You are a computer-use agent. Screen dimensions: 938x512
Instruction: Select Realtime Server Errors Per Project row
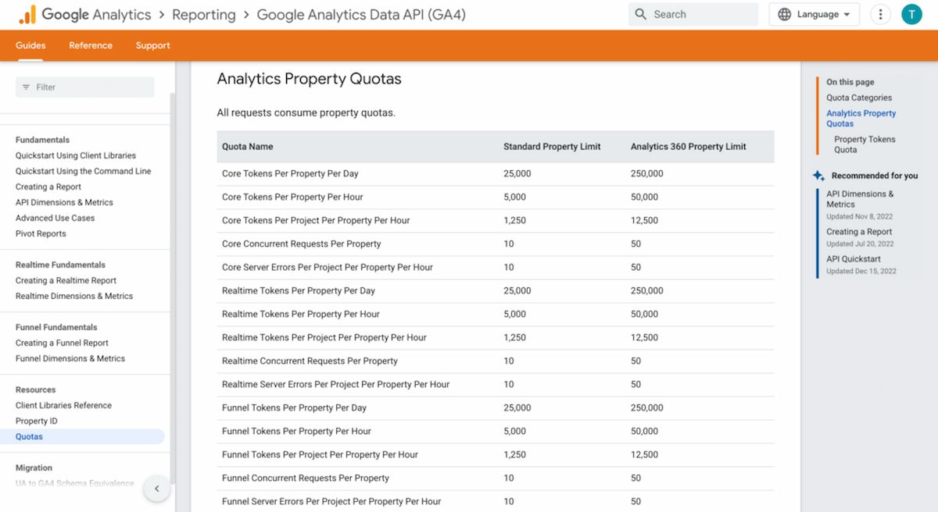[x=496, y=384]
